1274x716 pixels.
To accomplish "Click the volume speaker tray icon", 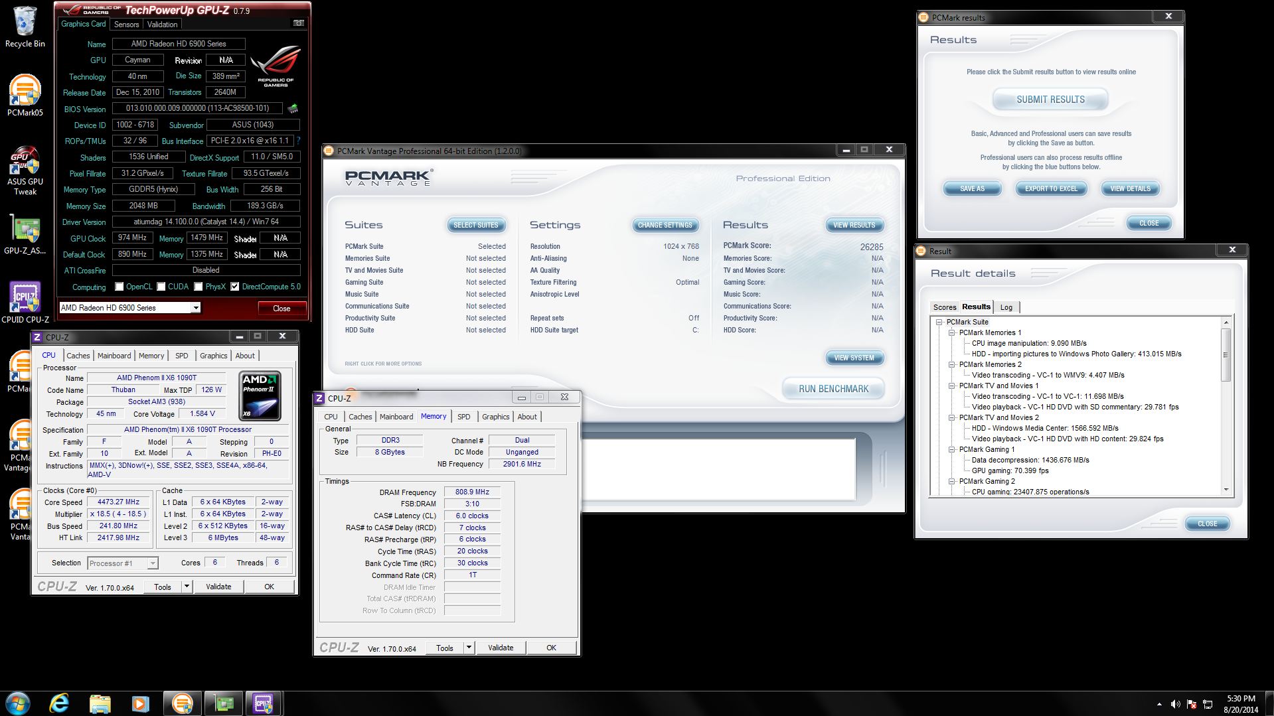I will click(x=1175, y=704).
